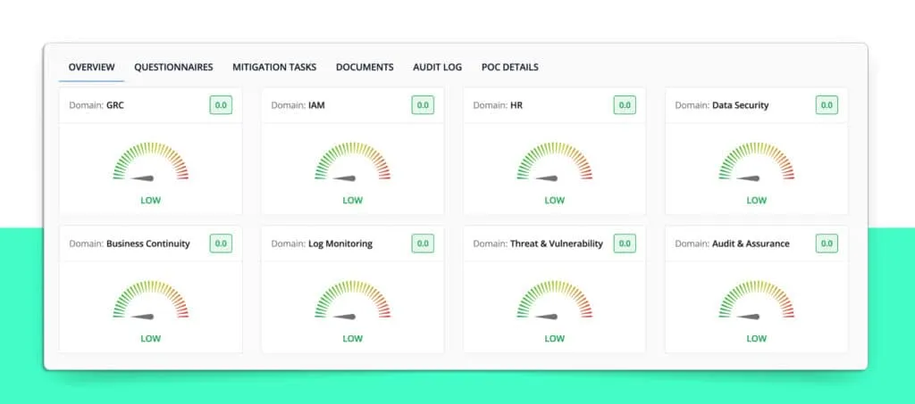Viewport: 915px width, 404px height.
Task: Open the Questionnaires tab
Action: [x=173, y=67]
